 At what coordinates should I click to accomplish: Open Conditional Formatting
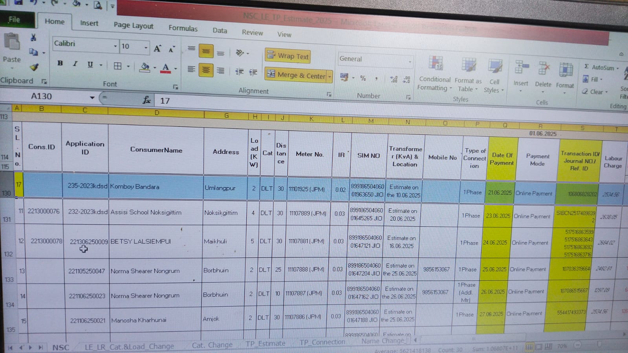coord(434,73)
